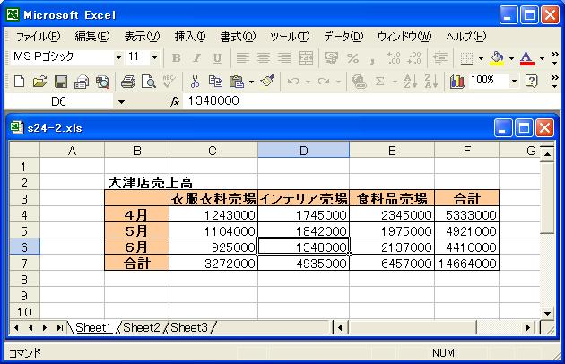Open font size dropdown
Viewport: 565px width, 364px height.
(x=154, y=57)
